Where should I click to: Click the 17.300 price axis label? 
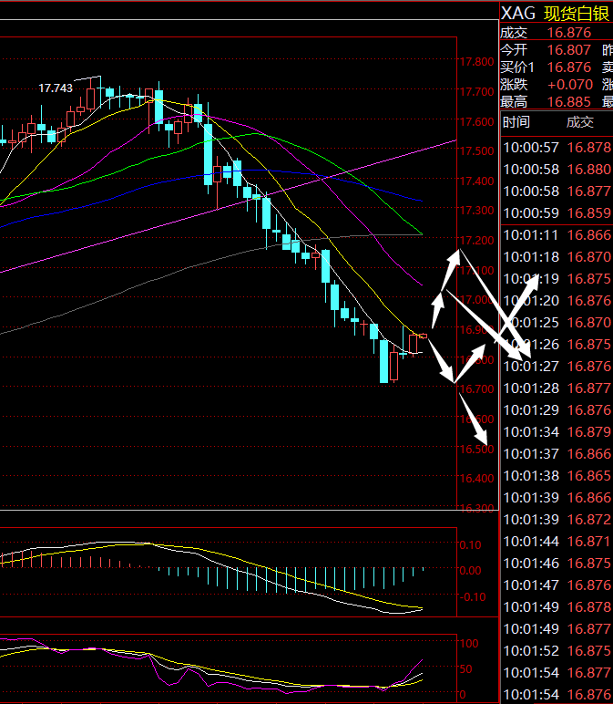point(476,211)
